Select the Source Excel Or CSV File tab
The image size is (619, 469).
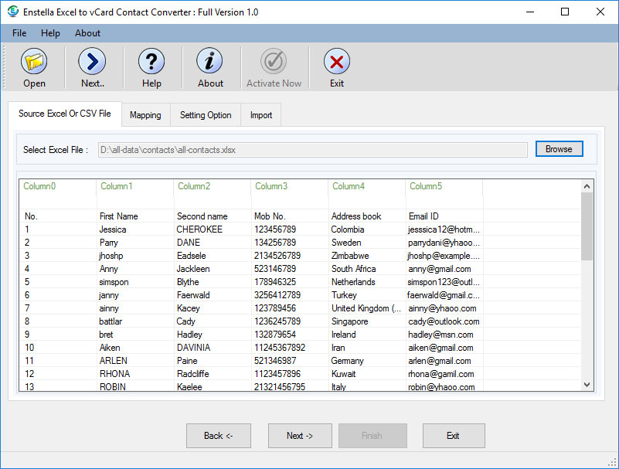[65, 114]
